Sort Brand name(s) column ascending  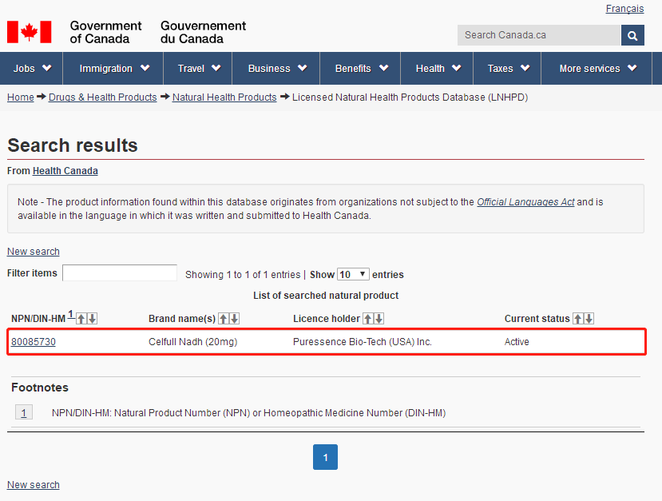224,319
